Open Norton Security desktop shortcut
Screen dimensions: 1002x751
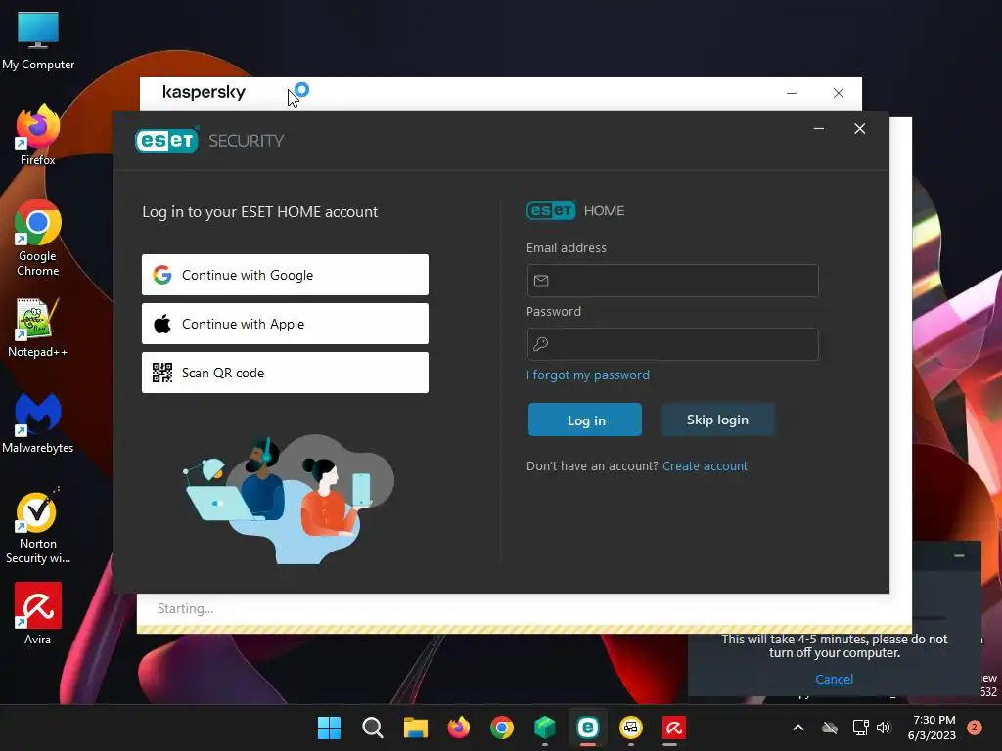click(38, 525)
